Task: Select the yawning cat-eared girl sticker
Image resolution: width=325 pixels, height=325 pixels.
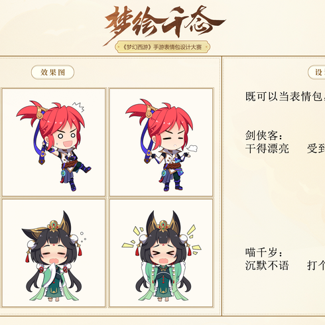Action: 54,253
